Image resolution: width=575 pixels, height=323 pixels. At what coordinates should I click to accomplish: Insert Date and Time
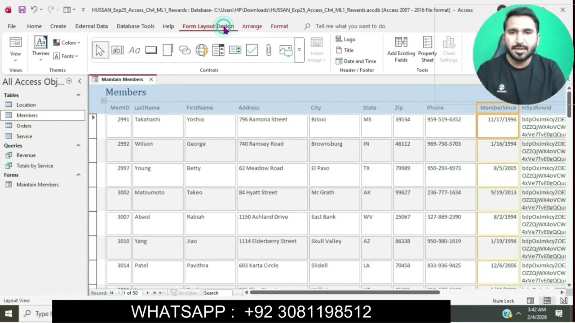[x=356, y=61]
